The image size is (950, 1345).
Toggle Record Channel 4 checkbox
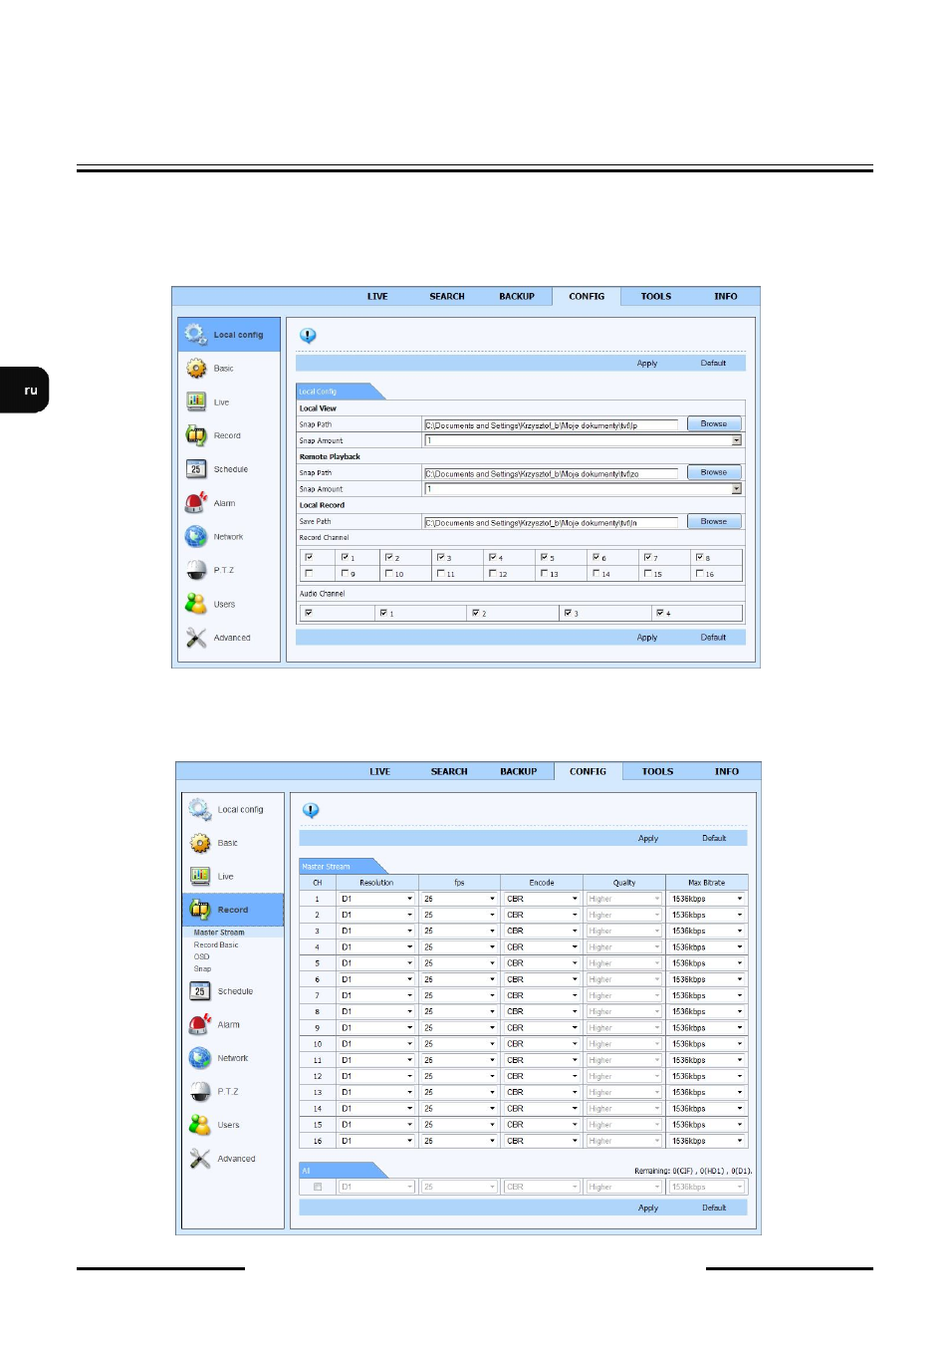(x=492, y=558)
